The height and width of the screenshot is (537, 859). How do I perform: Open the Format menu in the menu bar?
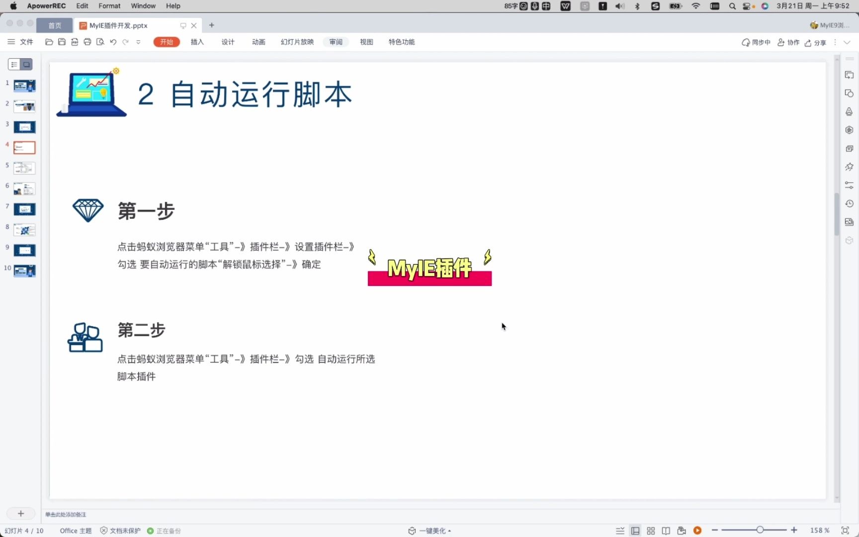pos(109,5)
